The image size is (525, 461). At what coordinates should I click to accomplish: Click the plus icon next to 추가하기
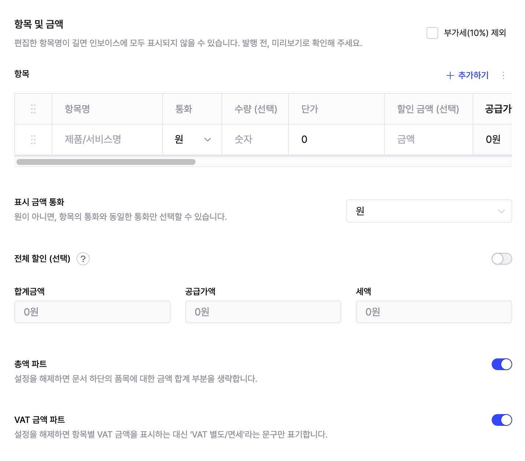click(x=450, y=75)
